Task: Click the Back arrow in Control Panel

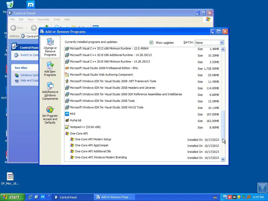Action: pos(13,28)
